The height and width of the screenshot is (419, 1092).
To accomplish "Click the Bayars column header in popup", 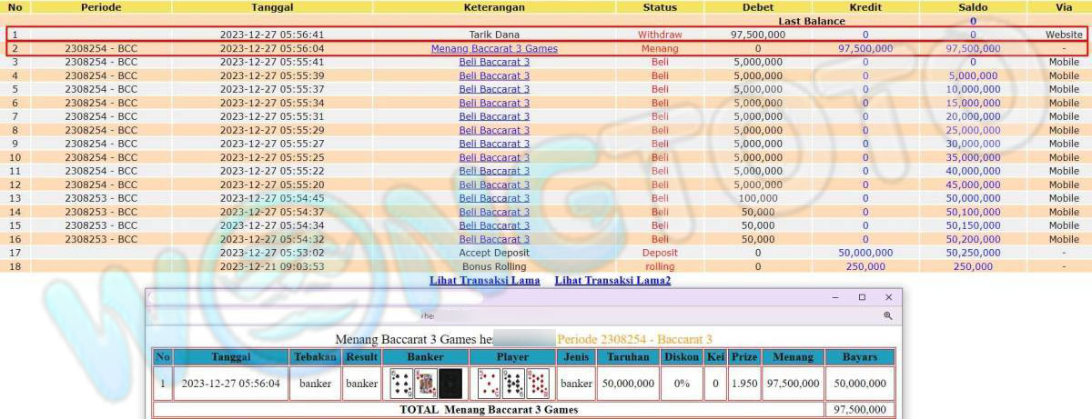I will point(860,357).
